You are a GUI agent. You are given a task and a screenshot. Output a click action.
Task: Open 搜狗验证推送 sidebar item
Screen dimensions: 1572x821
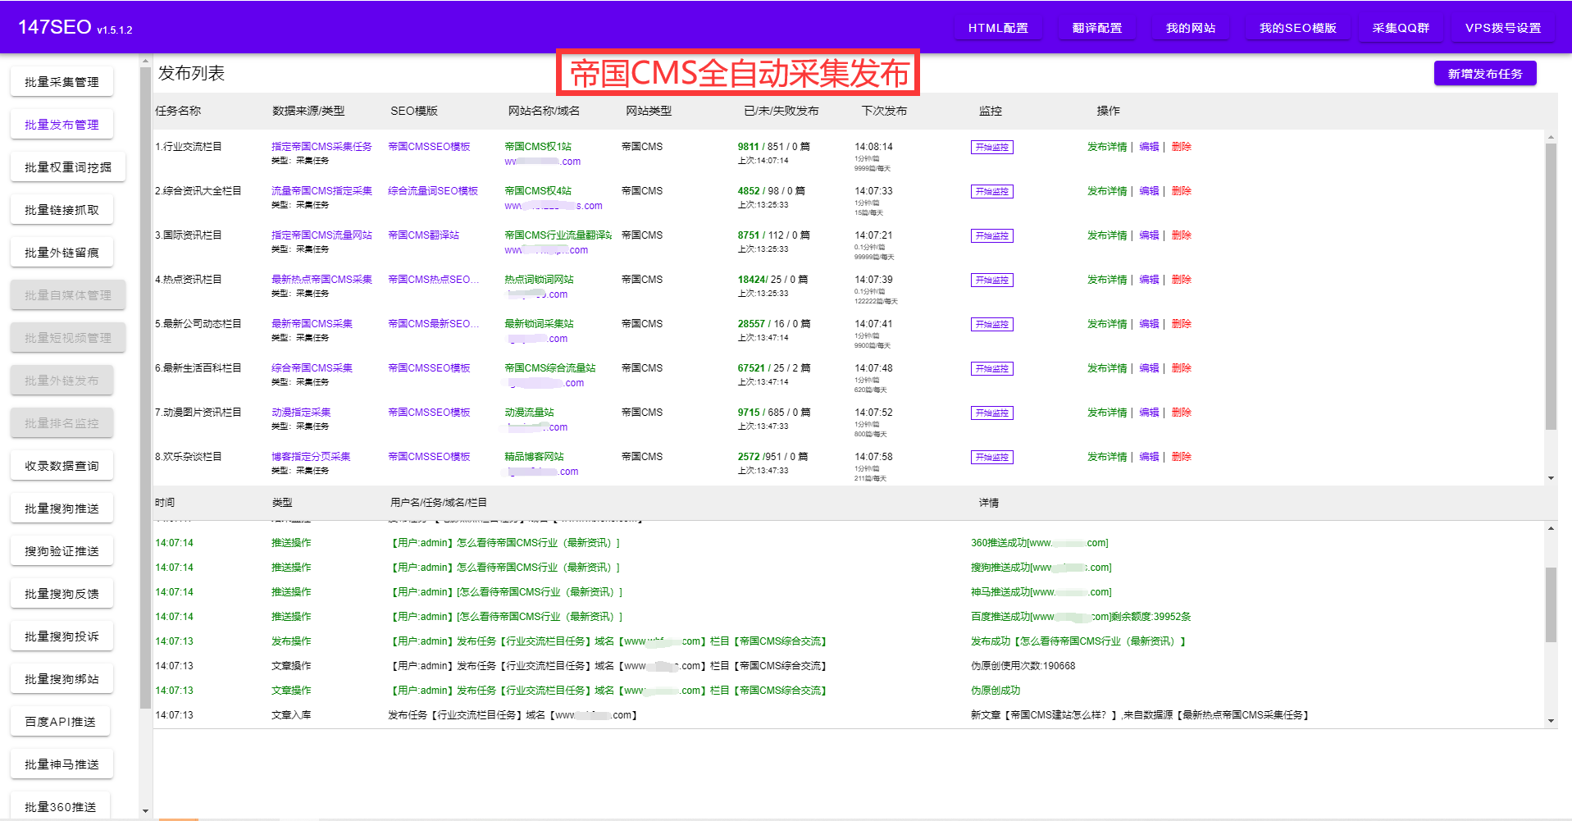coord(62,551)
